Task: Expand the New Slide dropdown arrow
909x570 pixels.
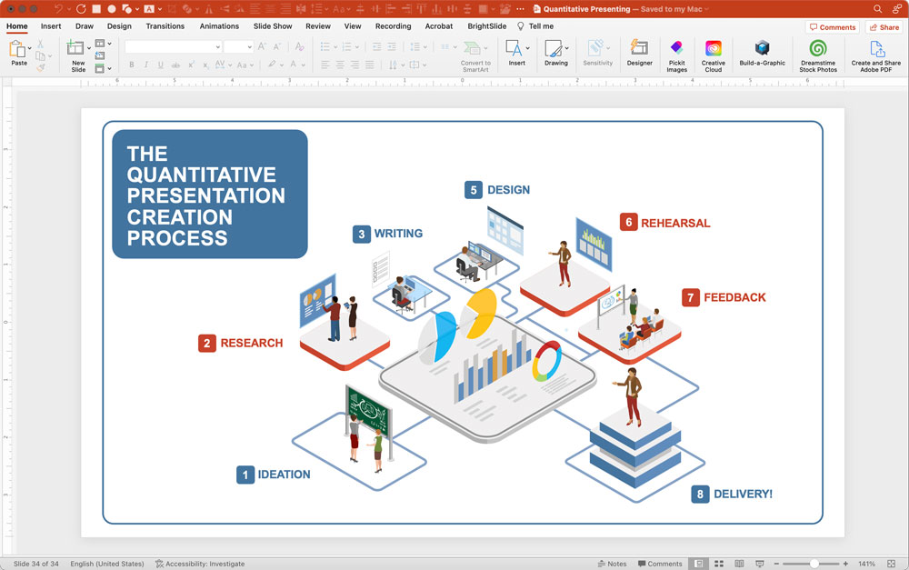Action: (89, 49)
